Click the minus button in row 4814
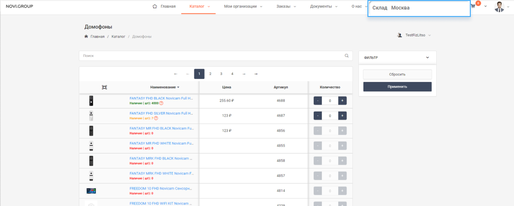Viewport: 514px width, 206px height. click(x=318, y=190)
